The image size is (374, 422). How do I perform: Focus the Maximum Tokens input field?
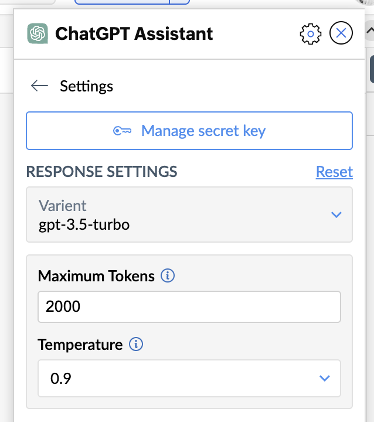[189, 307]
